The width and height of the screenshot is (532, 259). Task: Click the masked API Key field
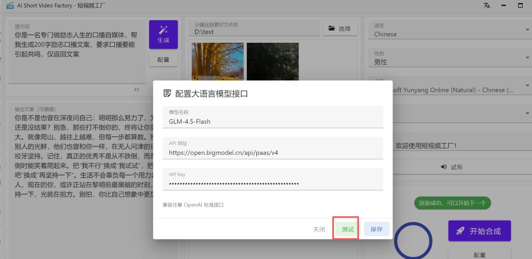[273, 179]
